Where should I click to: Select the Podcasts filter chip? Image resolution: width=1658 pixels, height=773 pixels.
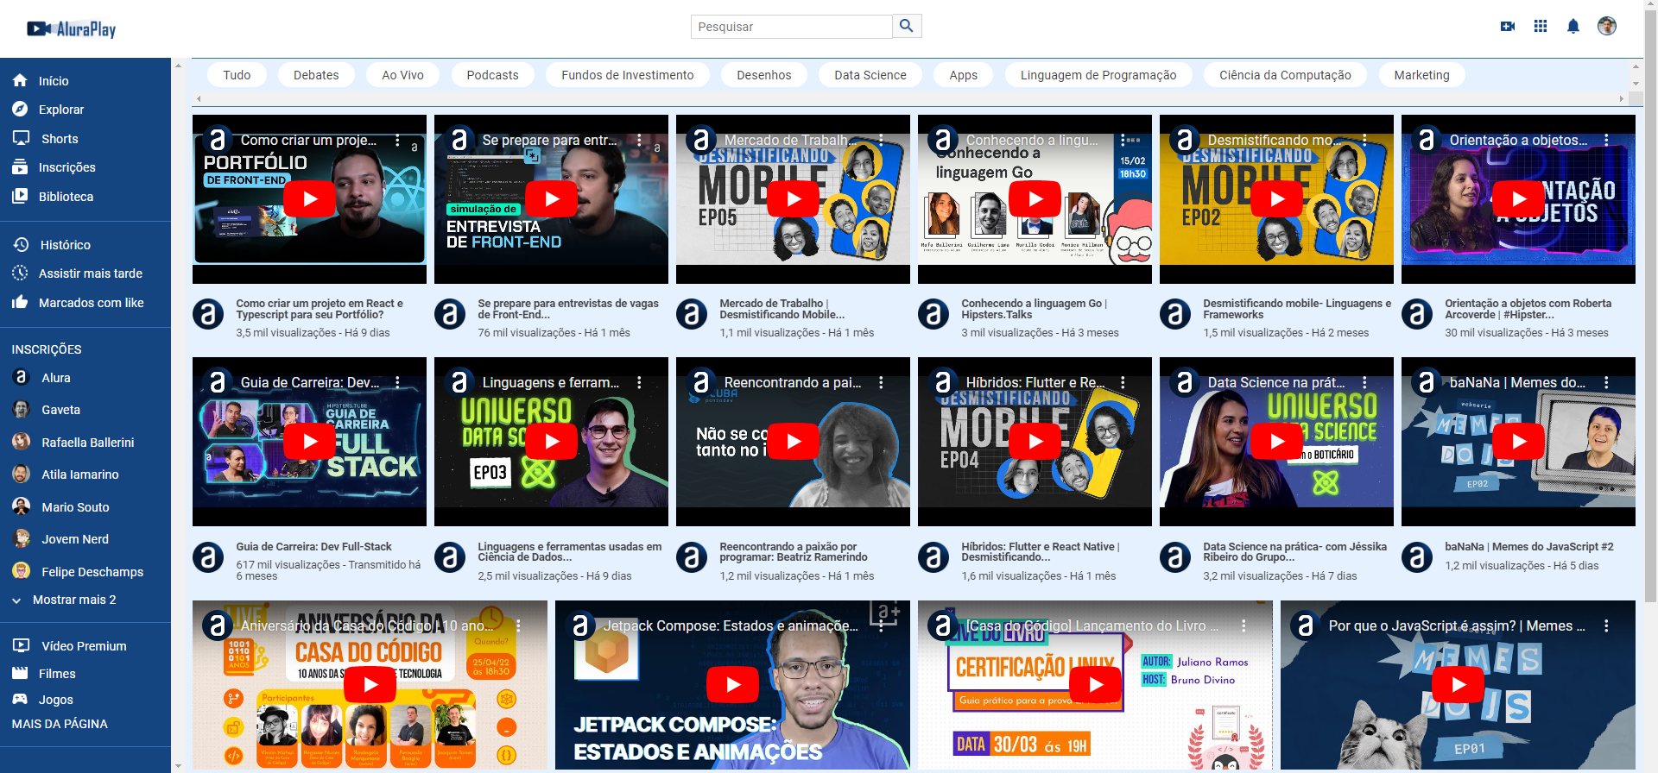(492, 75)
